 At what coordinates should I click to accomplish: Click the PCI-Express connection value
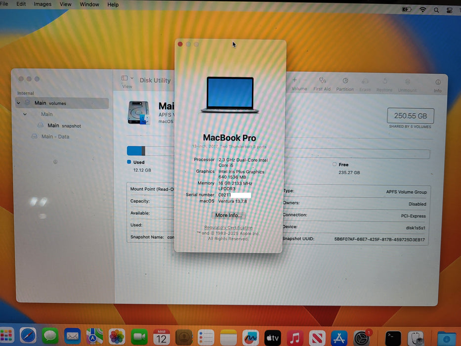click(413, 216)
